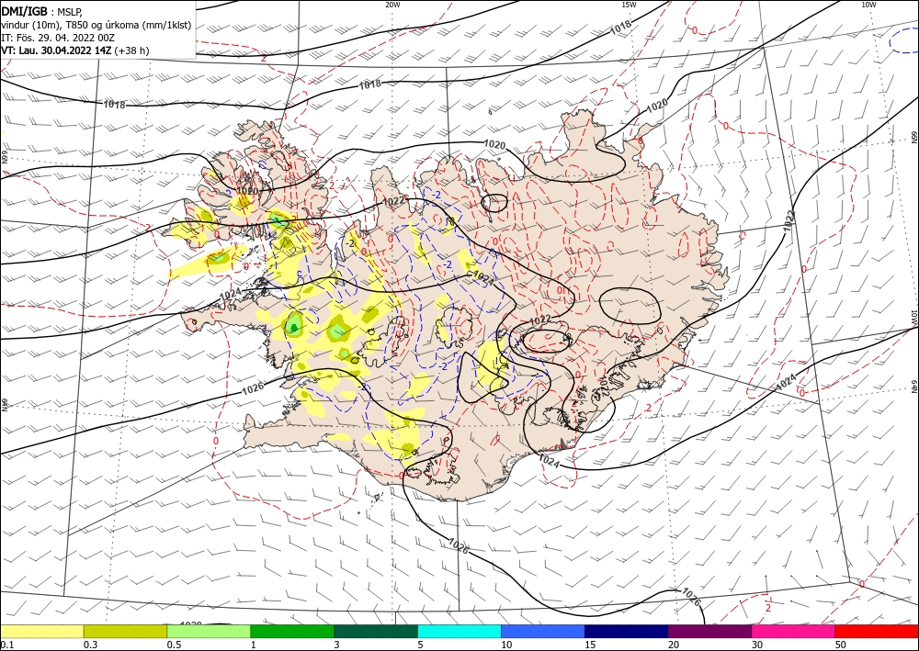This screenshot has height=651, width=919.
Task: Click the purple 20 mm legend swatch
Action: click(x=709, y=631)
